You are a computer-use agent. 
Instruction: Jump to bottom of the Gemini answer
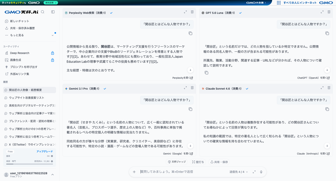pyautogui.click(x=190, y=146)
